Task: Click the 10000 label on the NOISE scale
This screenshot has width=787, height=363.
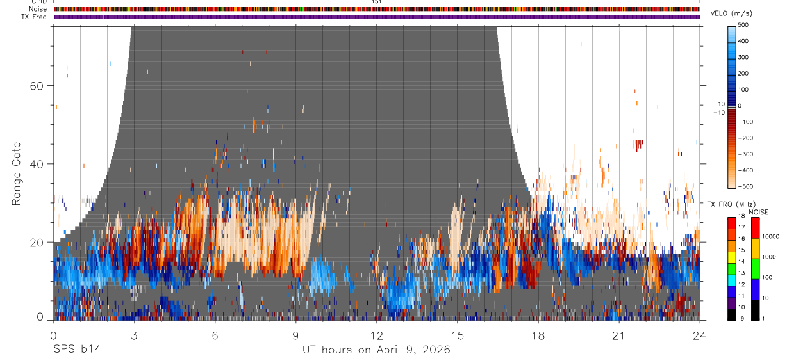Action: (771, 236)
